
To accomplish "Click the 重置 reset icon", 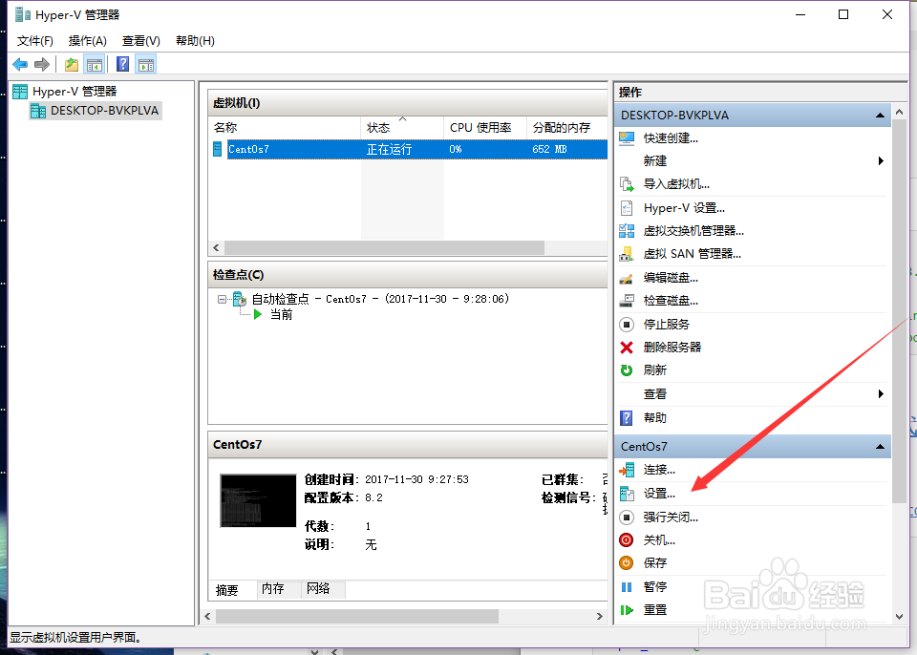I will point(627,610).
